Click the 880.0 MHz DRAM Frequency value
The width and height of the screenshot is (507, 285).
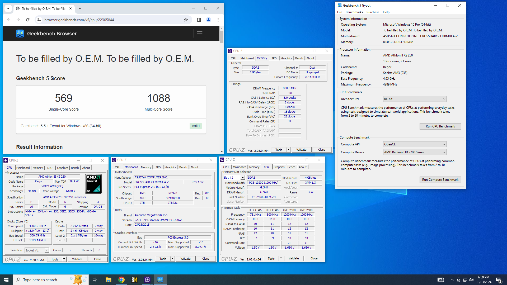pos(290,88)
